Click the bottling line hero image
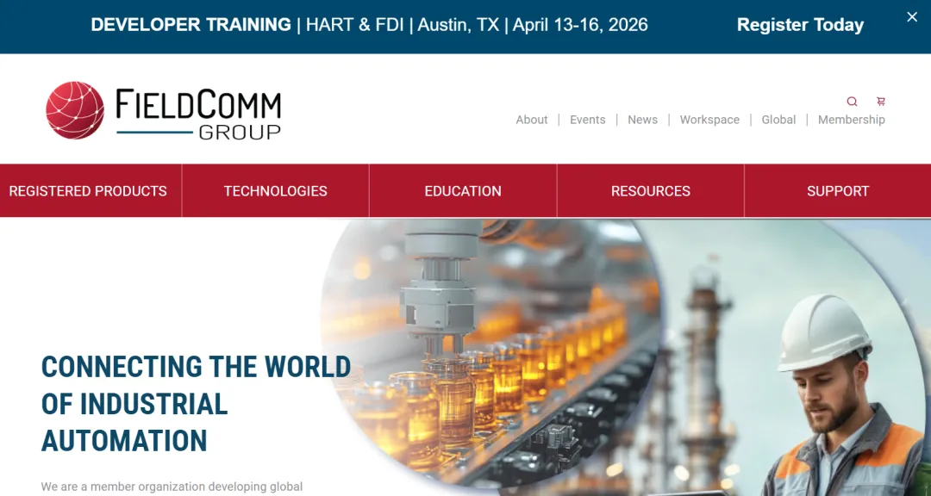This screenshot has height=496, width=931. (491, 356)
